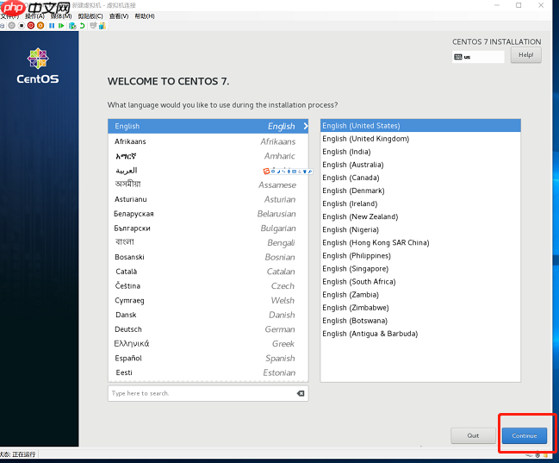Viewport: 559px width, 463px height.
Task: Select Eesti Estonian language row
Action: pyautogui.click(x=208, y=372)
